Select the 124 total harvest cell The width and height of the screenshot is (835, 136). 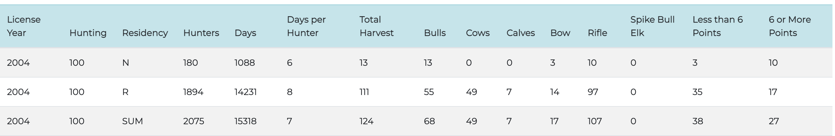pyautogui.click(x=366, y=121)
